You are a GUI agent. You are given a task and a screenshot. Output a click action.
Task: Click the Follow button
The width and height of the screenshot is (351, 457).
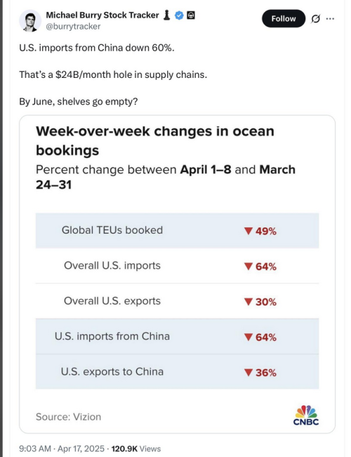click(x=284, y=19)
